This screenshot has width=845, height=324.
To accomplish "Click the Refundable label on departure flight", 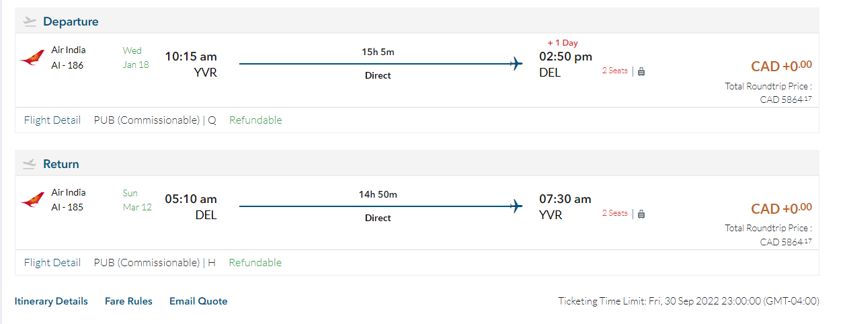I will click(x=255, y=120).
